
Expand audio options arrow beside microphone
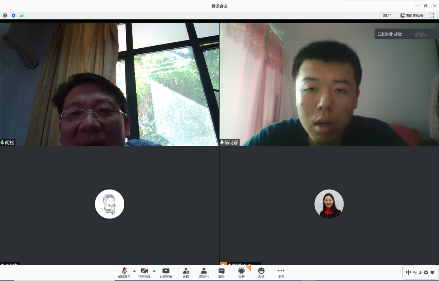click(x=134, y=271)
